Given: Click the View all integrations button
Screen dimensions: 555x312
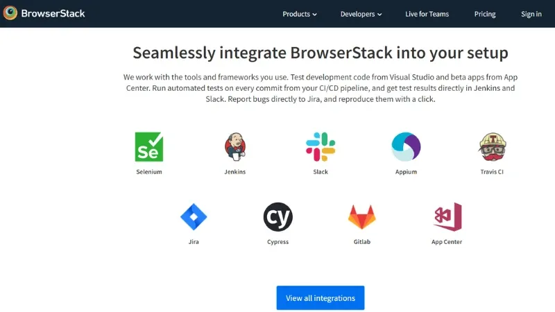Looking at the screenshot, I should pyautogui.click(x=321, y=298).
